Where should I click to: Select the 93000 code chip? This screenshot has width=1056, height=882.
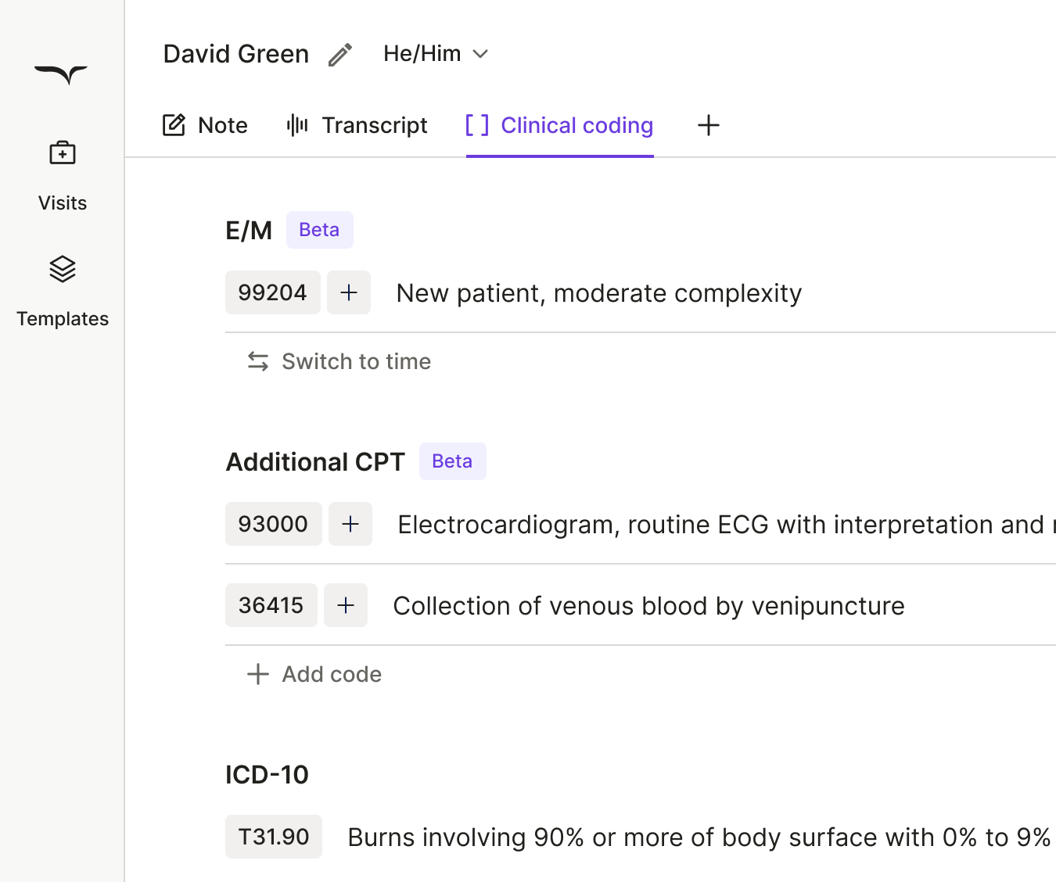coord(273,524)
